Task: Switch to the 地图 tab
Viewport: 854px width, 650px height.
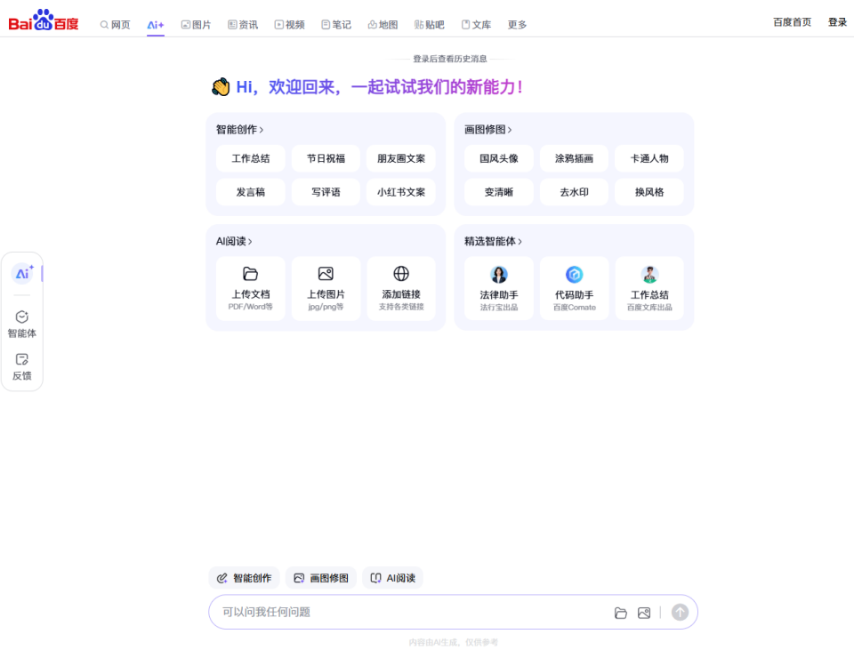Action: pyautogui.click(x=383, y=25)
